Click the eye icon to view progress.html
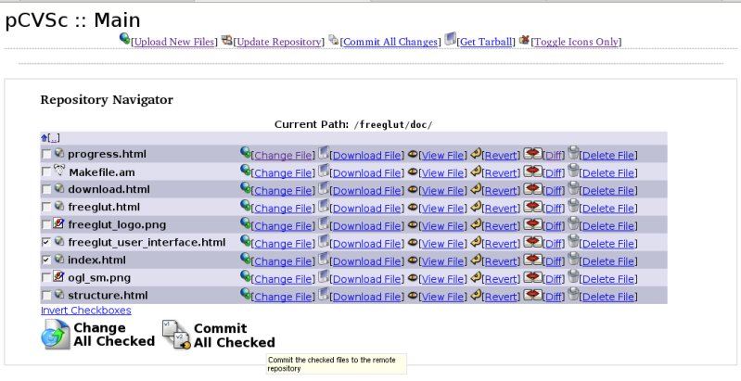The width and height of the screenshot is (741, 381). pos(413,154)
